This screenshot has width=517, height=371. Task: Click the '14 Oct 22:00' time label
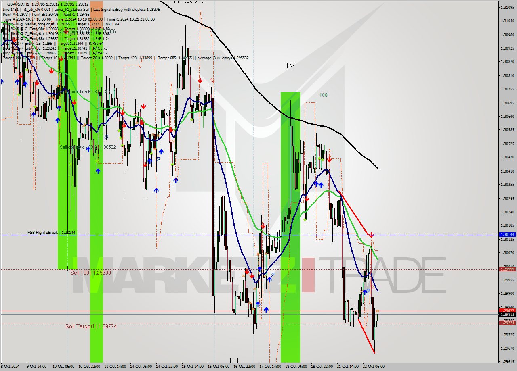click(167, 367)
